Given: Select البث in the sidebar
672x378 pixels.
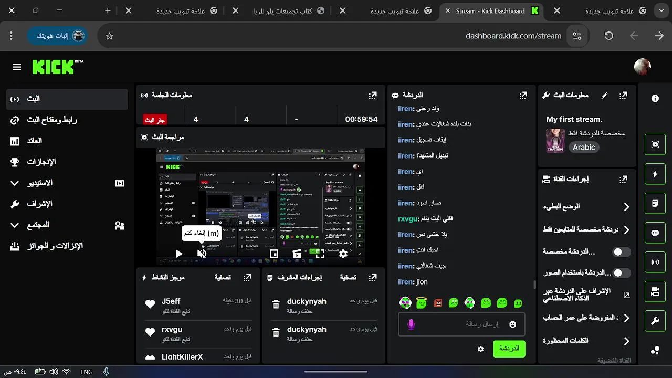Looking at the screenshot, I should click(x=67, y=99).
